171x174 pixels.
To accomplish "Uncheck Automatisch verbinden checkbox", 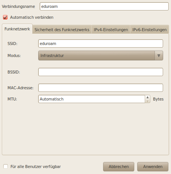I will click(5, 17).
